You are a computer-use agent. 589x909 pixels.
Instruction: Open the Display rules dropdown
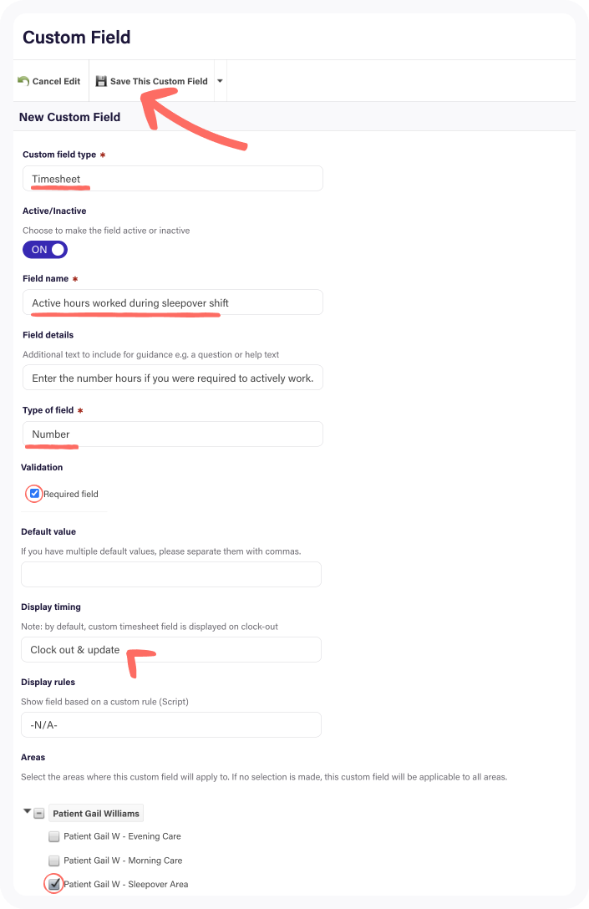pos(171,725)
